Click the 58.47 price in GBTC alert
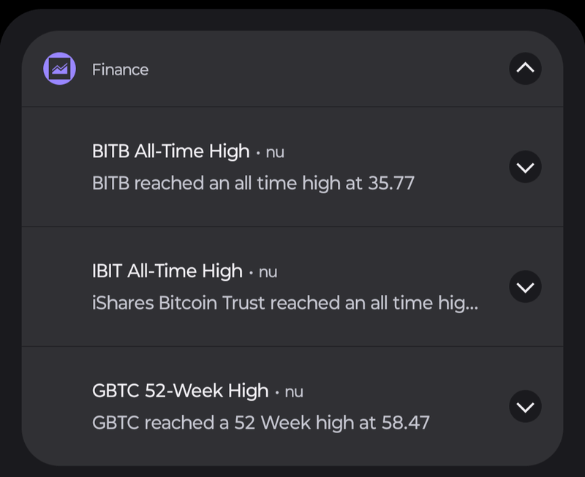 (406, 422)
